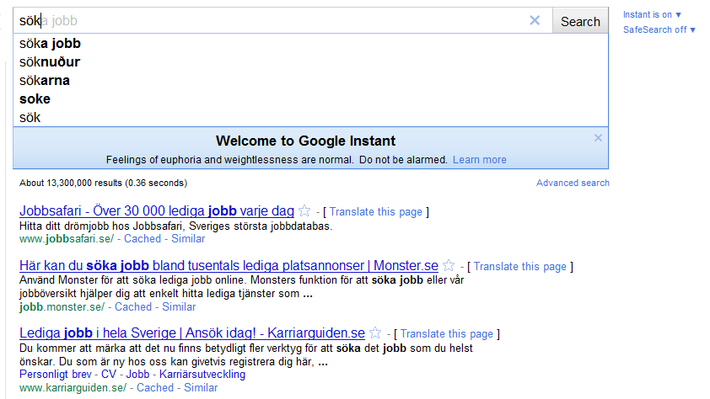The width and height of the screenshot is (710, 399).
Task: Close the Welcome to Google Instant banner
Action: pos(598,138)
